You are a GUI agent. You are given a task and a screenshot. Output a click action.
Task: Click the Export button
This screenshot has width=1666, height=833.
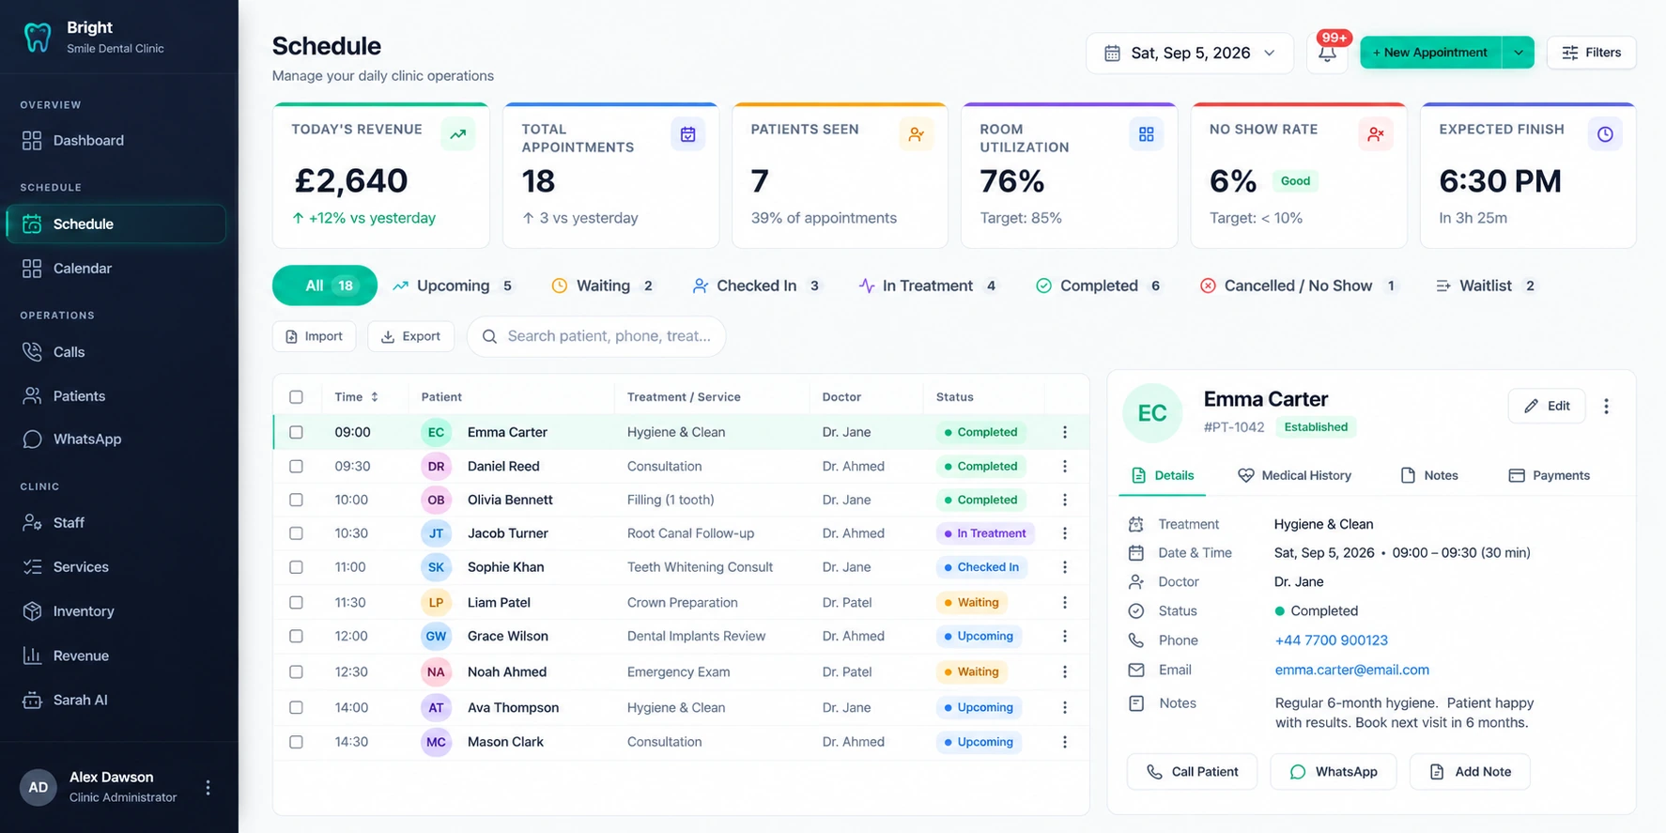(410, 336)
